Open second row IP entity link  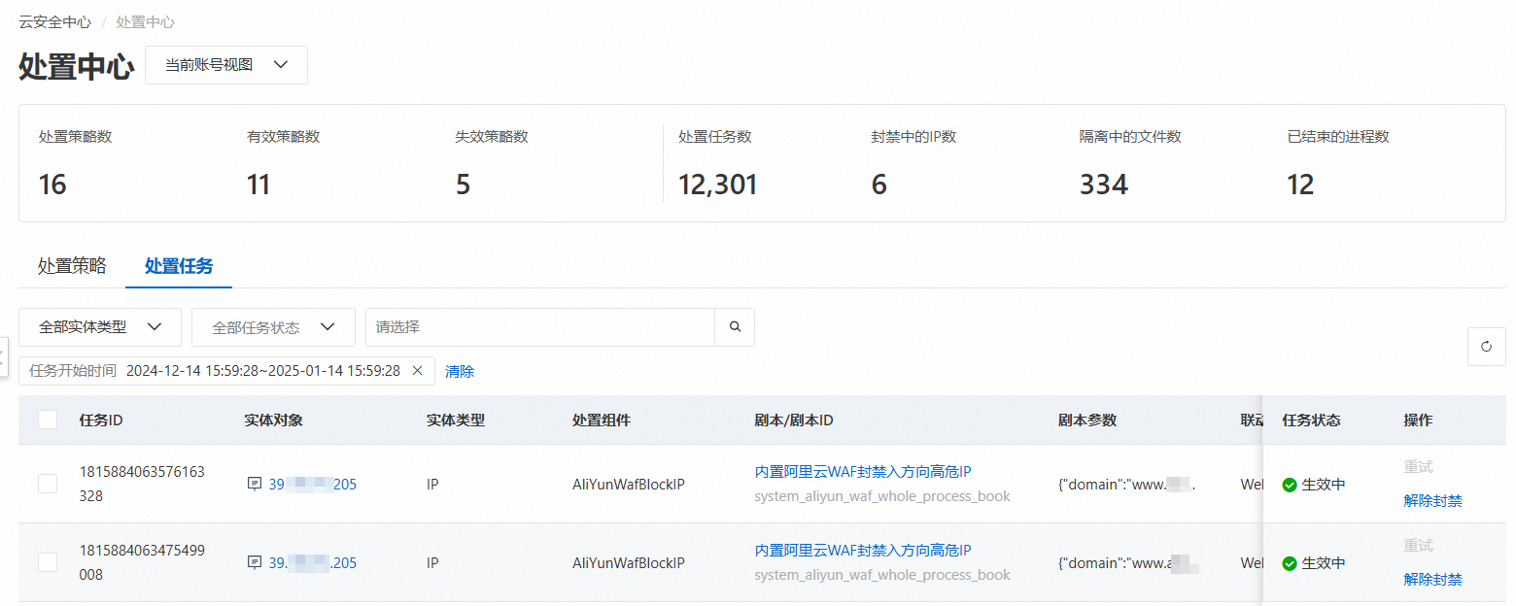coord(313,562)
